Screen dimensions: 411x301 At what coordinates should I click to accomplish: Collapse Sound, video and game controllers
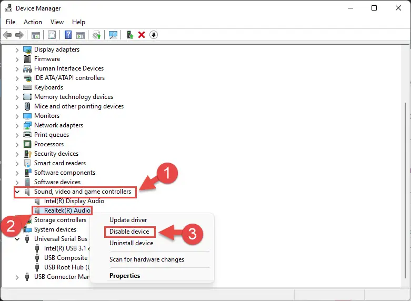tap(17, 192)
